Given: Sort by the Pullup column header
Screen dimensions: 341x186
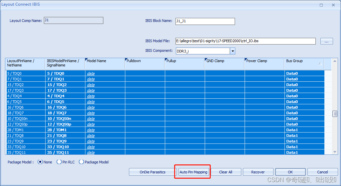Looking at the screenshot, I should click(184, 63).
